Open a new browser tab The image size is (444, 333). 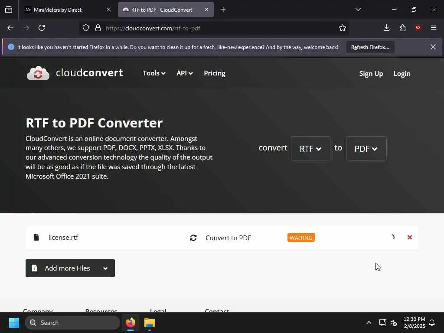point(223,10)
